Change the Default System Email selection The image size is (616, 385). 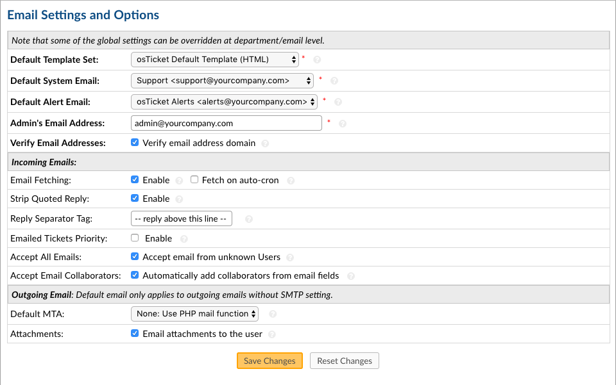[222, 81]
